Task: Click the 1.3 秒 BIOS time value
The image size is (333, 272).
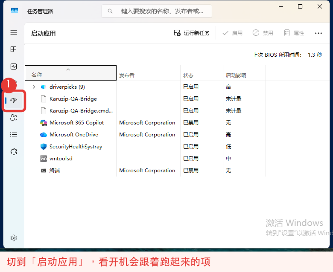Action: pyautogui.click(x=315, y=55)
